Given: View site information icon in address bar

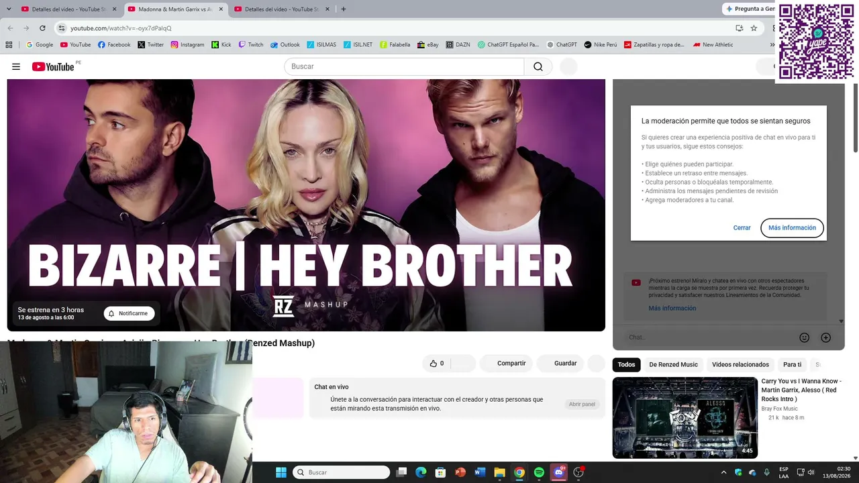Looking at the screenshot, I should (x=62, y=28).
